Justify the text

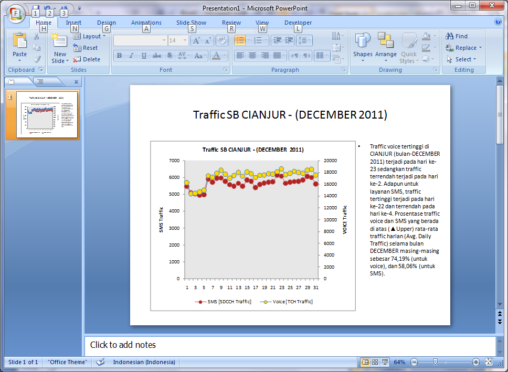277,56
